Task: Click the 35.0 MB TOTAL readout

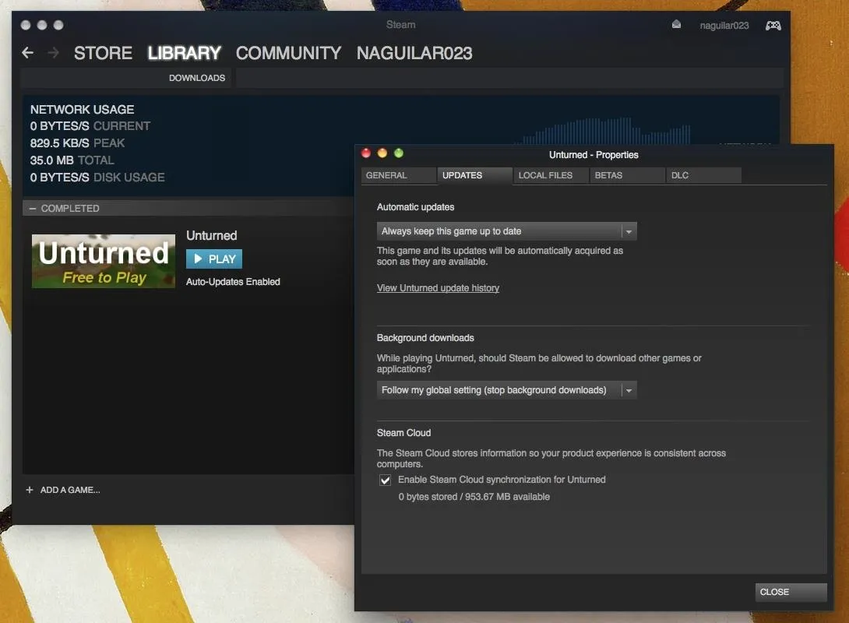Action: (x=72, y=160)
